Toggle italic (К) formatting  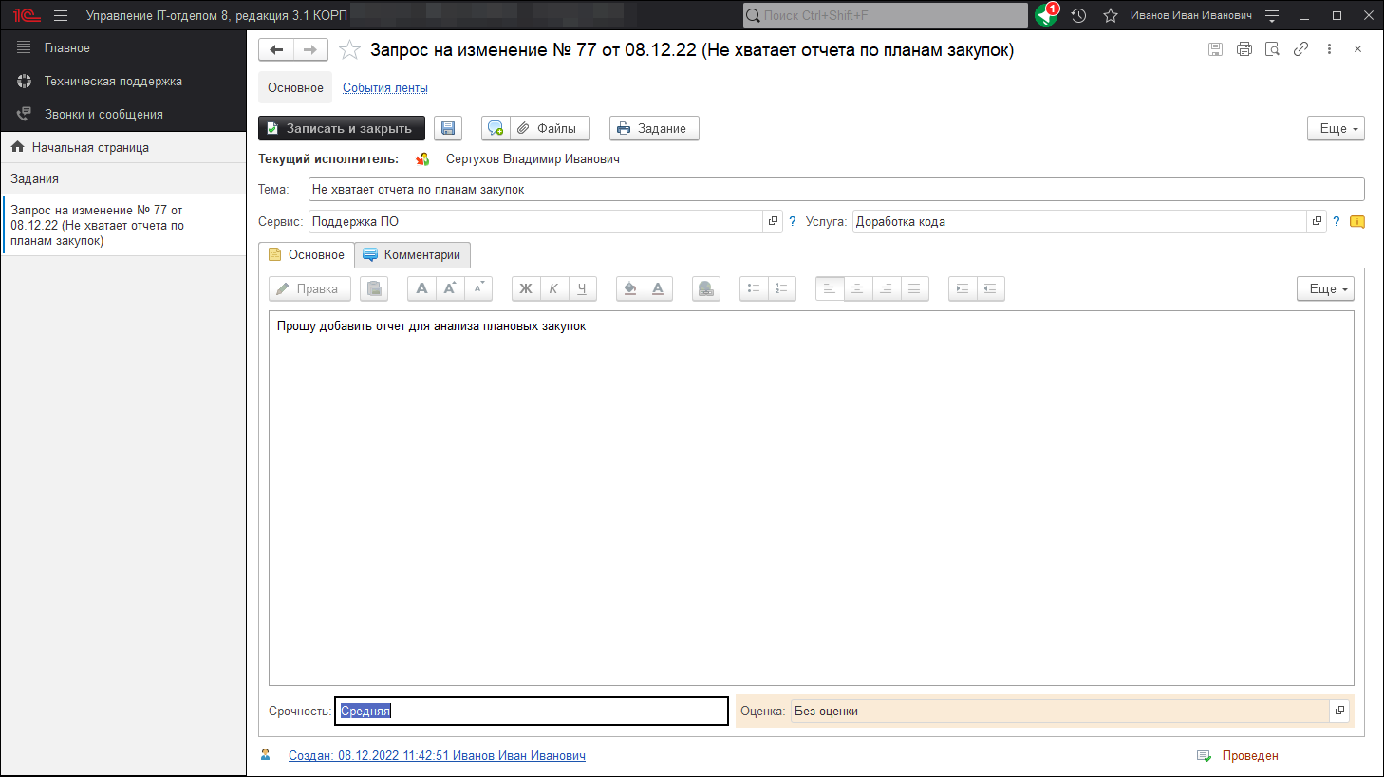tap(553, 289)
